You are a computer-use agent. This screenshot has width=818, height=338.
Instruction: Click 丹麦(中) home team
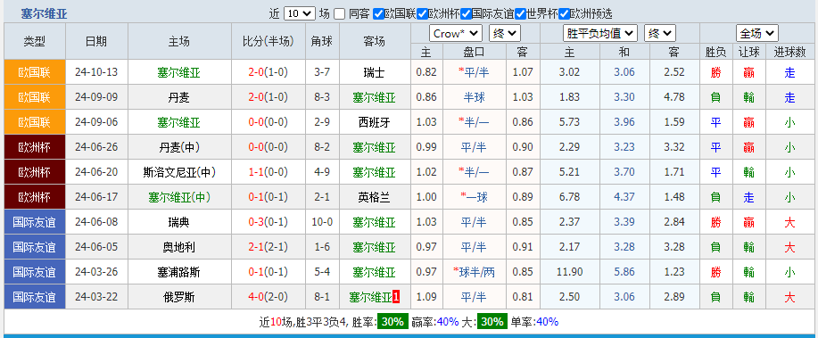pos(179,148)
